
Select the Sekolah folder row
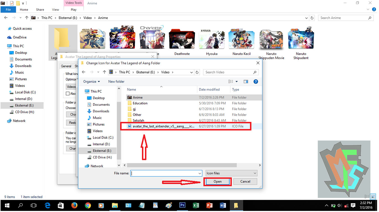coord(194,120)
